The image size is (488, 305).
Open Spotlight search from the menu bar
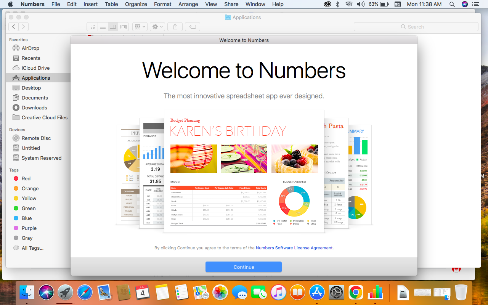pyautogui.click(x=452, y=4)
